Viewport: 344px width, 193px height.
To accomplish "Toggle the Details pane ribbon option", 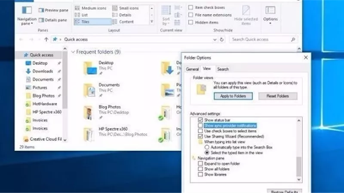I will 52,20.
